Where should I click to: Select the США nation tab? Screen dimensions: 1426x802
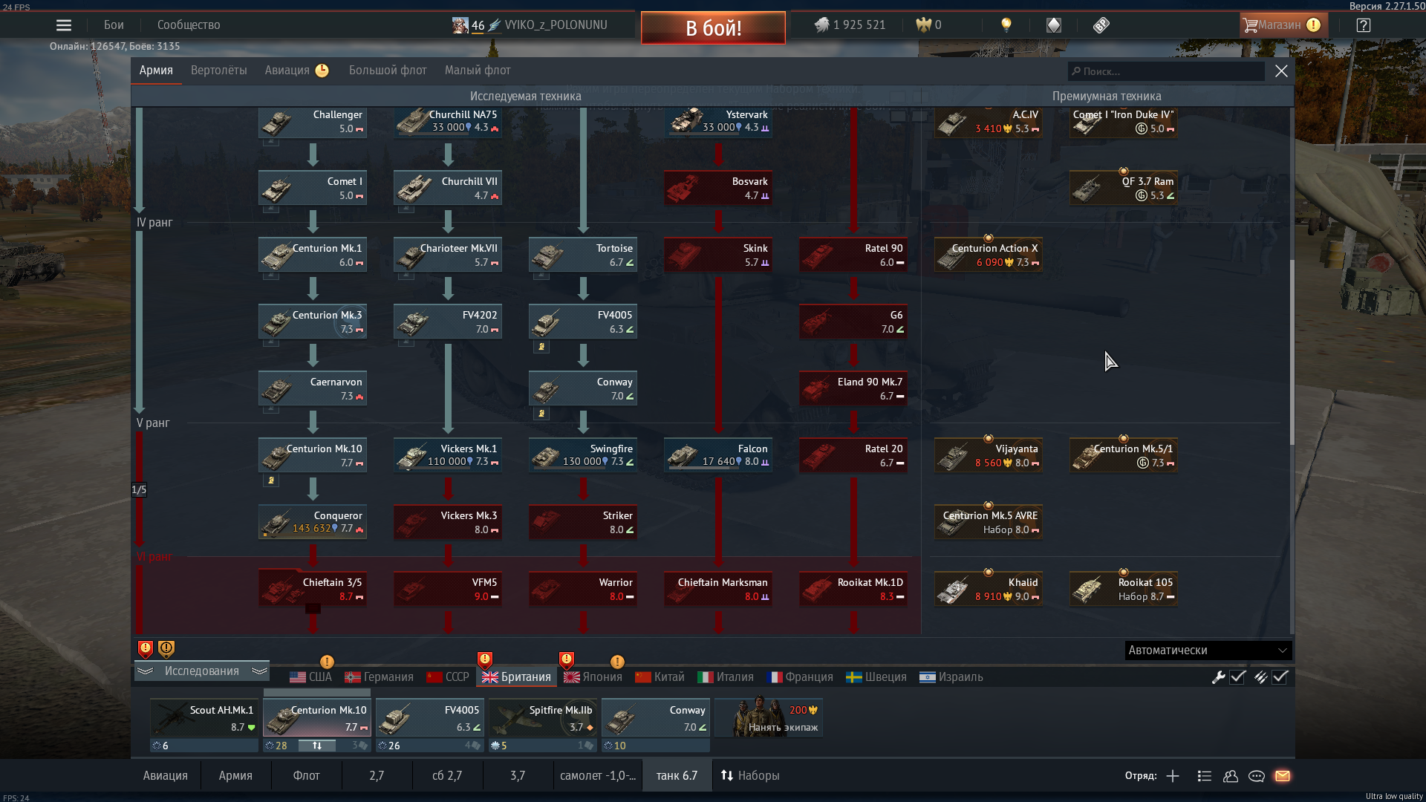[x=310, y=677]
